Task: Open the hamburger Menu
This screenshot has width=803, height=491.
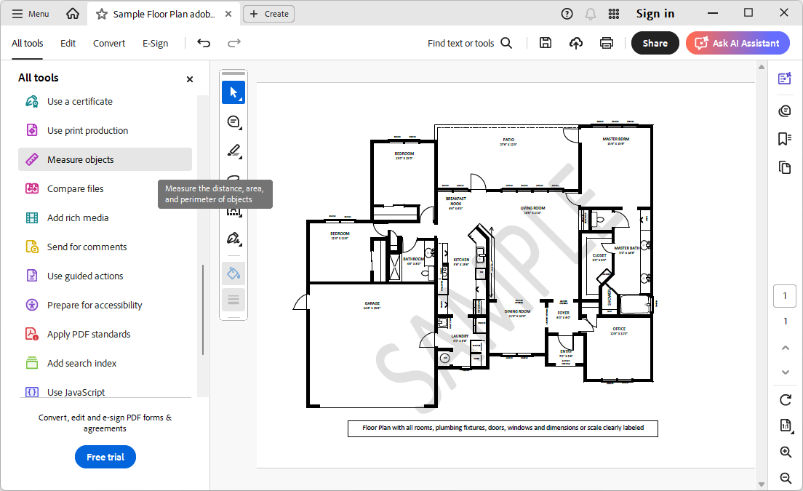Action: click(30, 13)
